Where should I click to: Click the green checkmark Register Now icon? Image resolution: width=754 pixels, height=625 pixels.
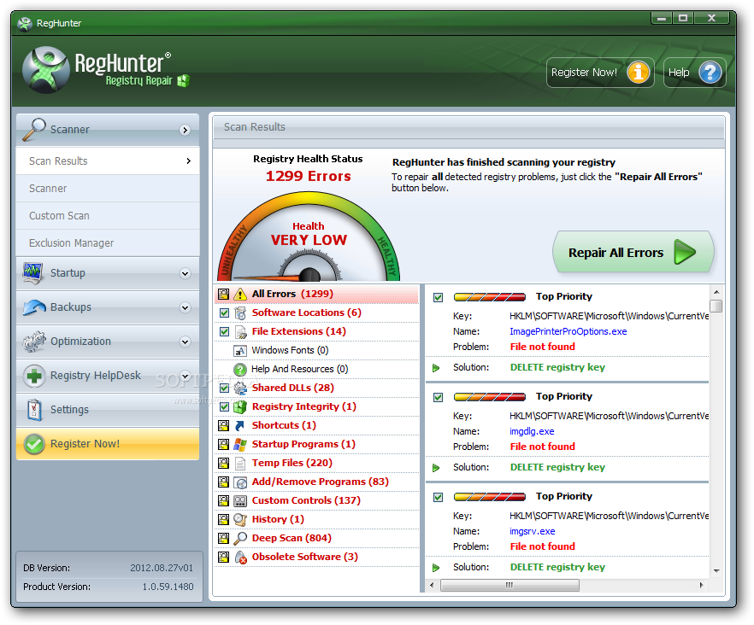tap(34, 444)
